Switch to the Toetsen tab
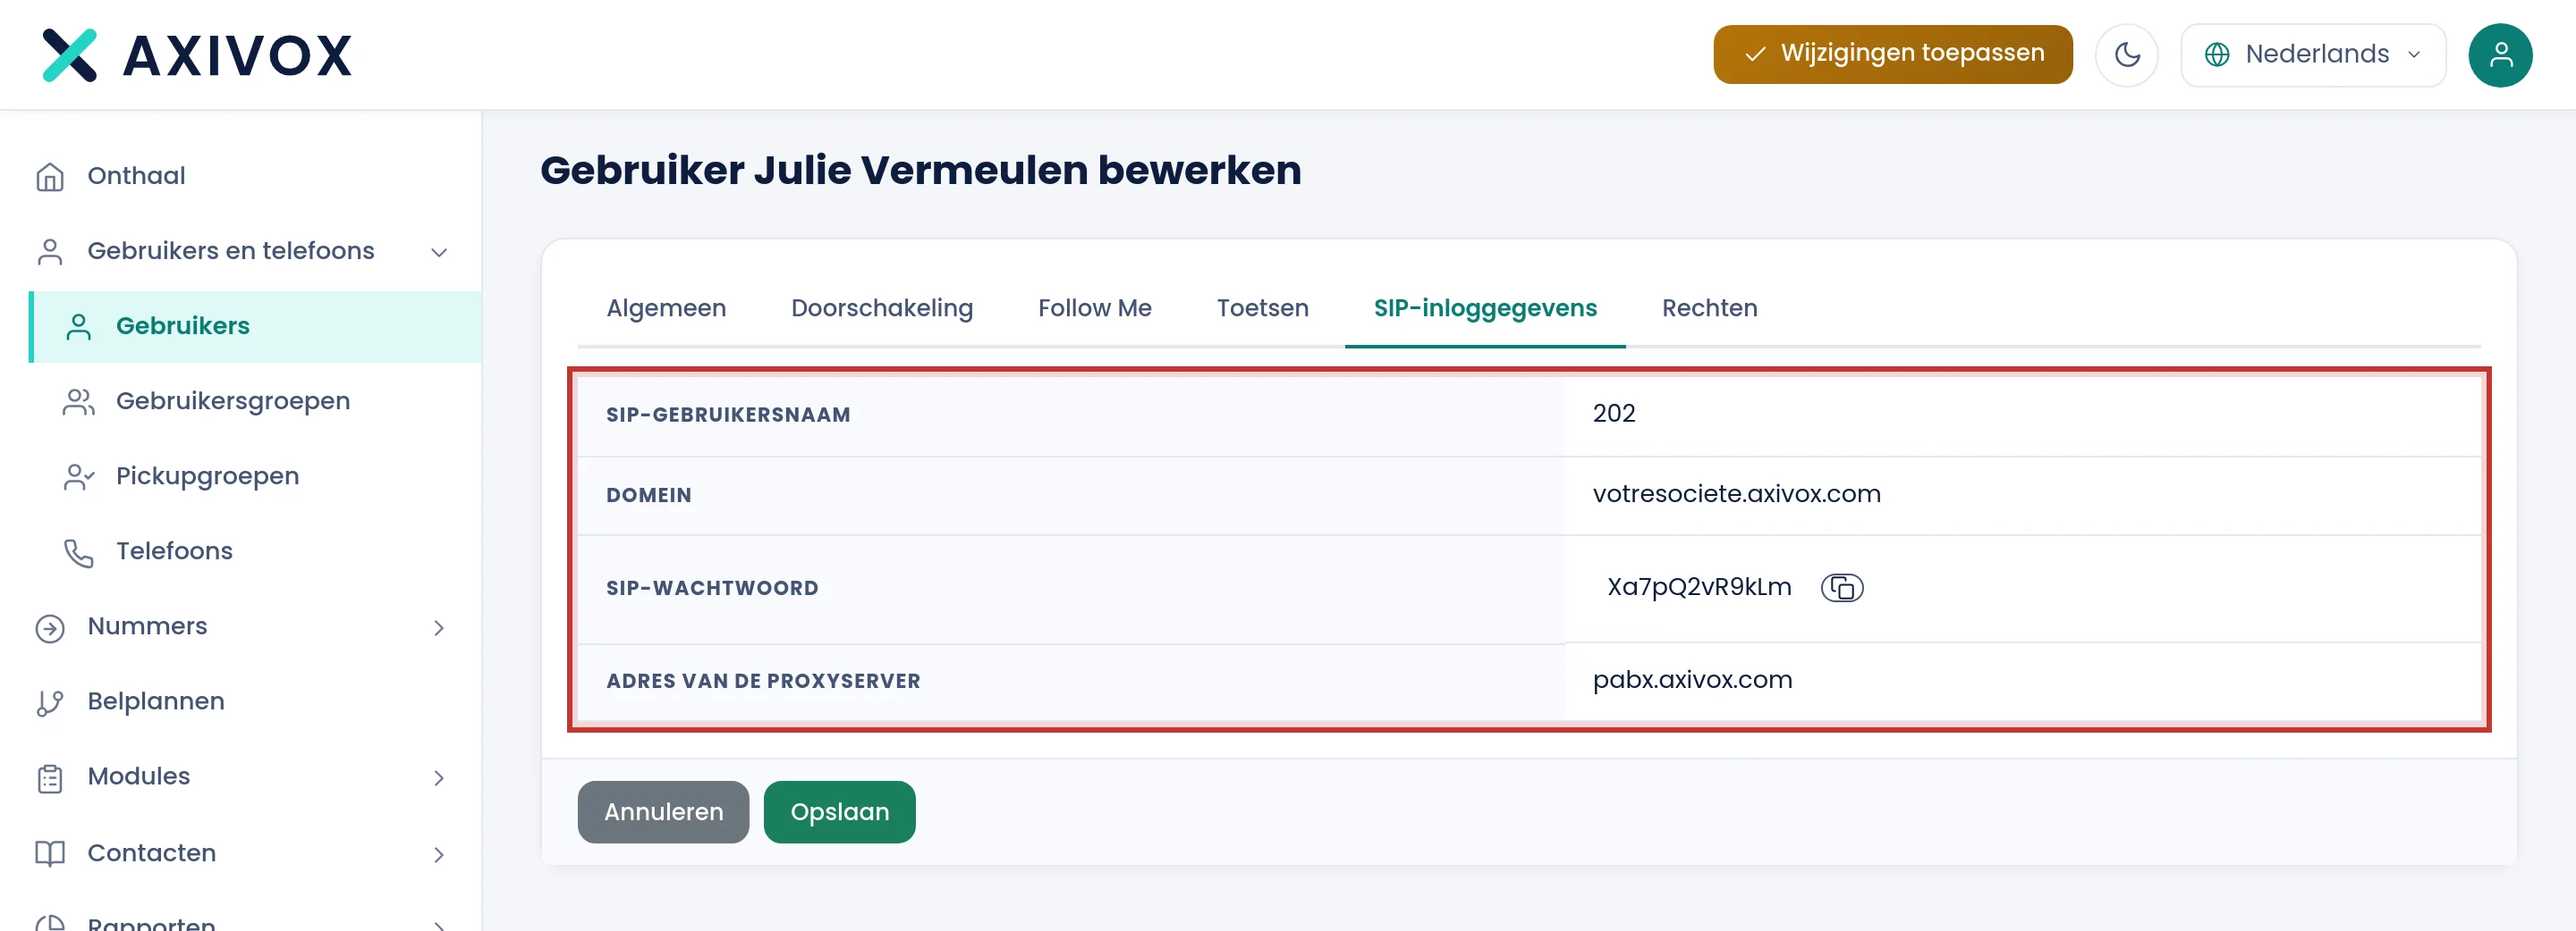Image resolution: width=2576 pixels, height=931 pixels. click(x=1262, y=307)
